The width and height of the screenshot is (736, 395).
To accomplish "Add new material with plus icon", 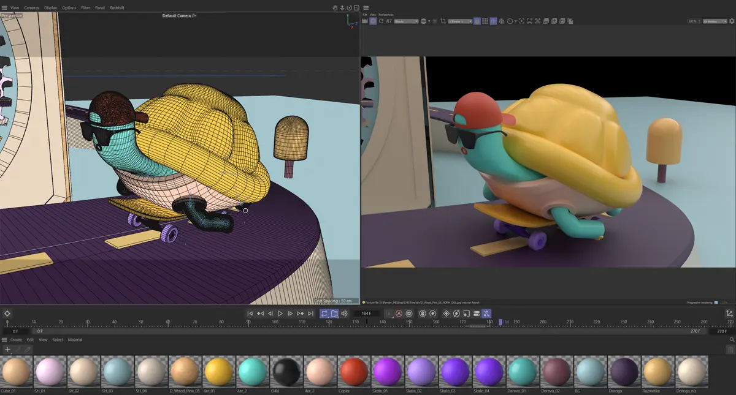I will [7, 350].
